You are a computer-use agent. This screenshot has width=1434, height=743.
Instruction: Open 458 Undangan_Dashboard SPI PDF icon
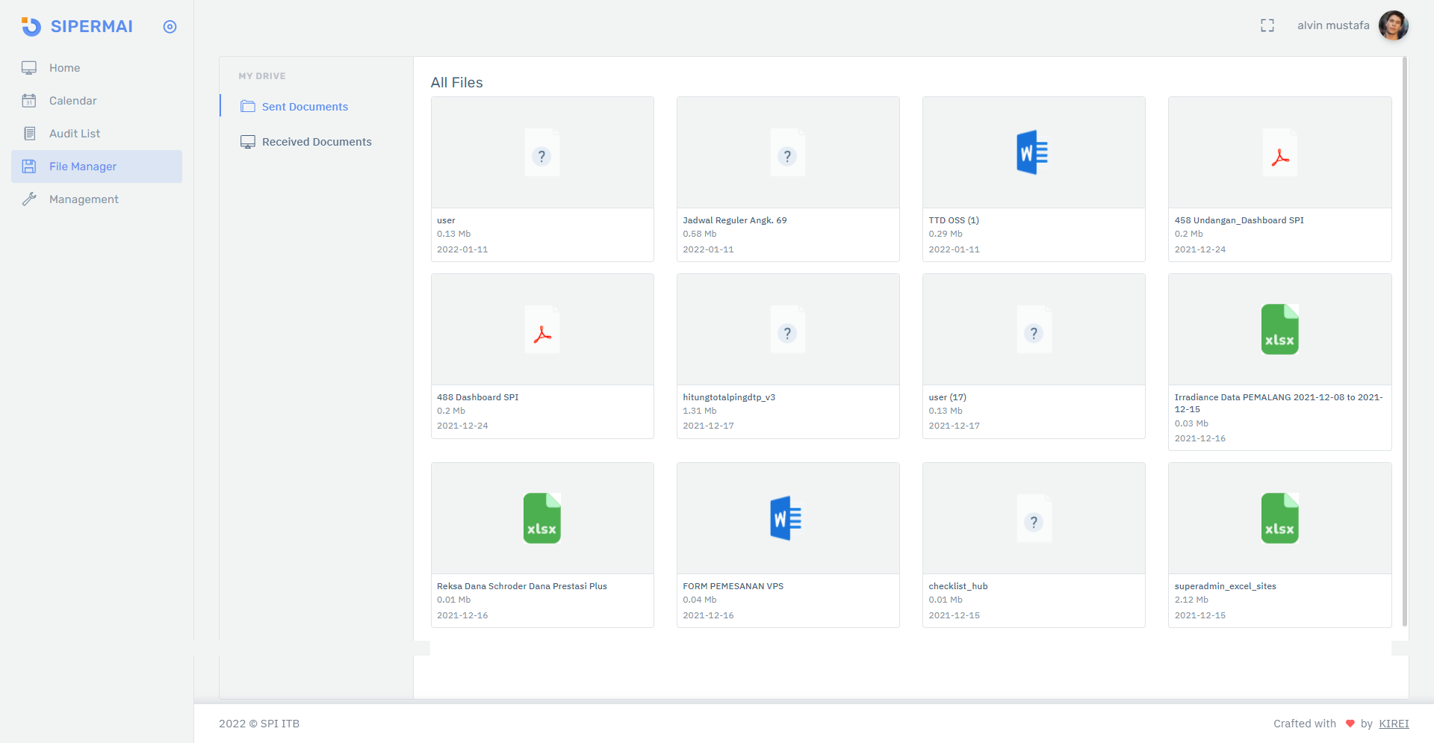click(1280, 152)
